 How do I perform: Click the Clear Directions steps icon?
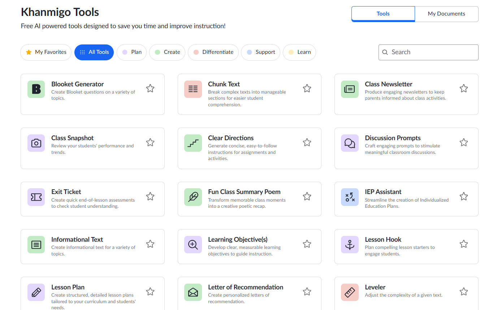tap(193, 143)
